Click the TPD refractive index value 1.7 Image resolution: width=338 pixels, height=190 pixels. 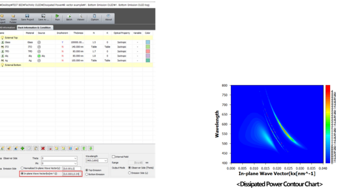94,52
